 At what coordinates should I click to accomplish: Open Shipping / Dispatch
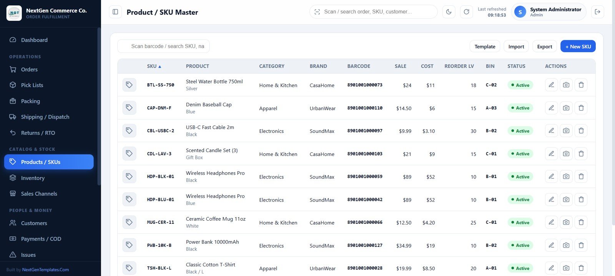[49, 117]
